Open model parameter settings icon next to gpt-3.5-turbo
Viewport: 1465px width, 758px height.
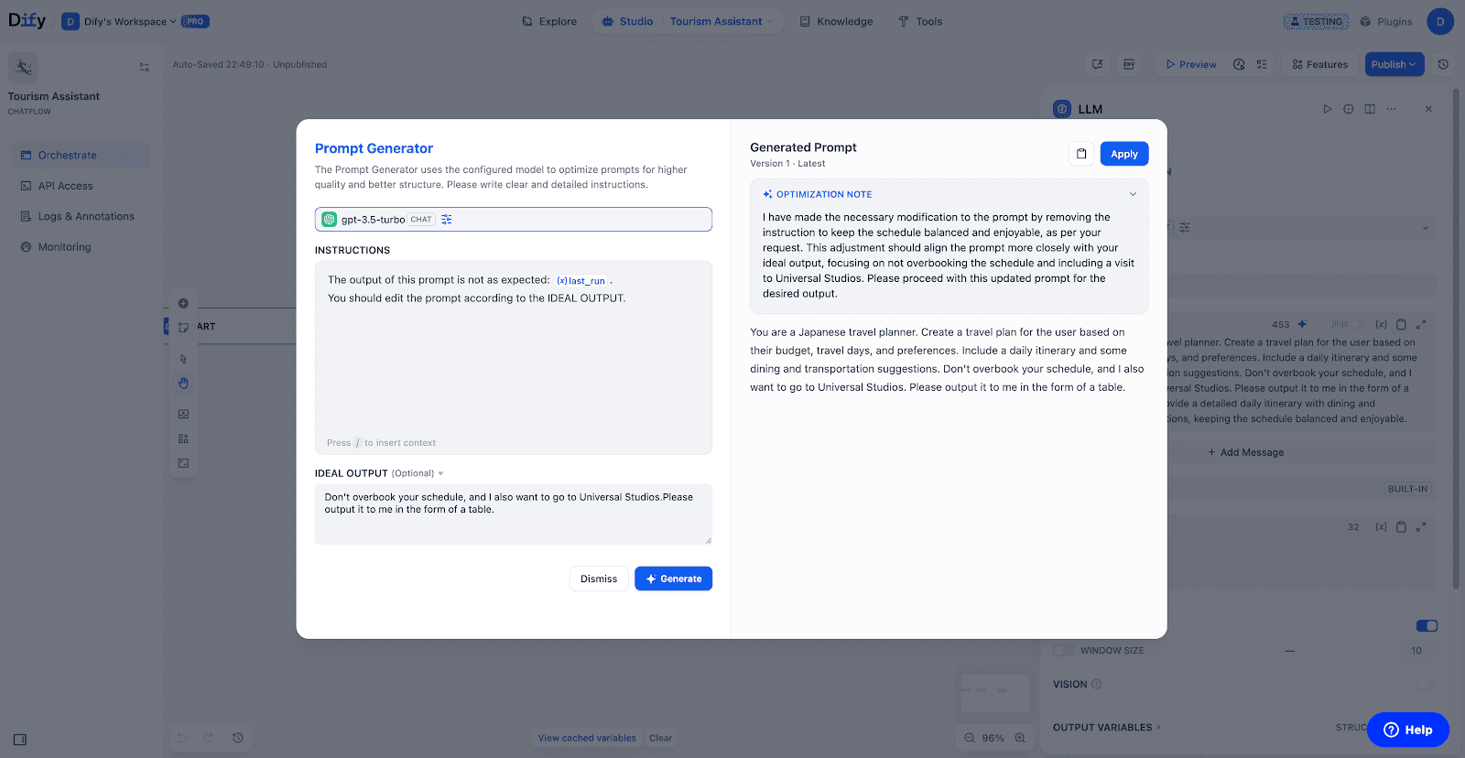click(447, 220)
